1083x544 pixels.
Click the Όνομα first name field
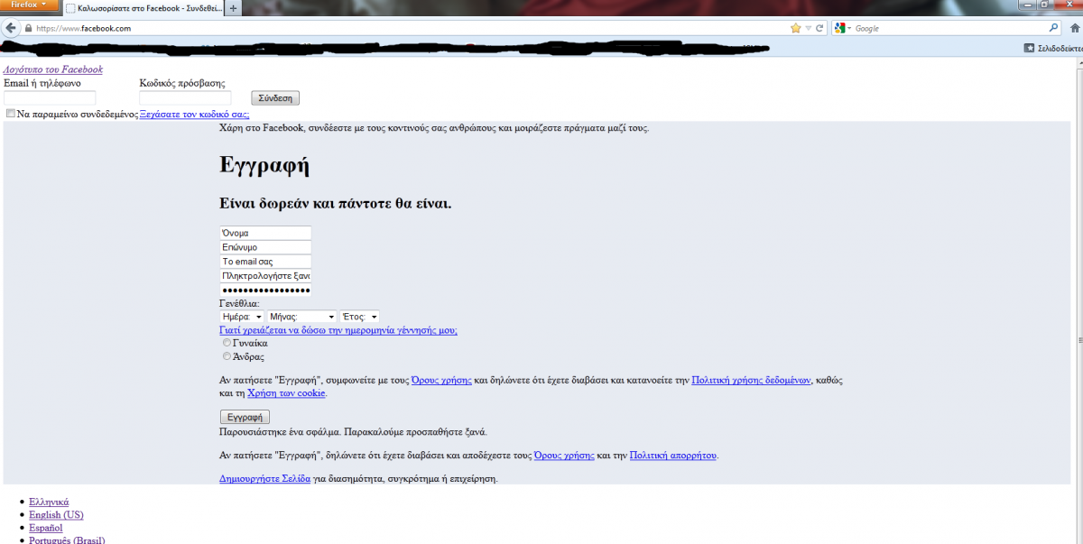[265, 233]
